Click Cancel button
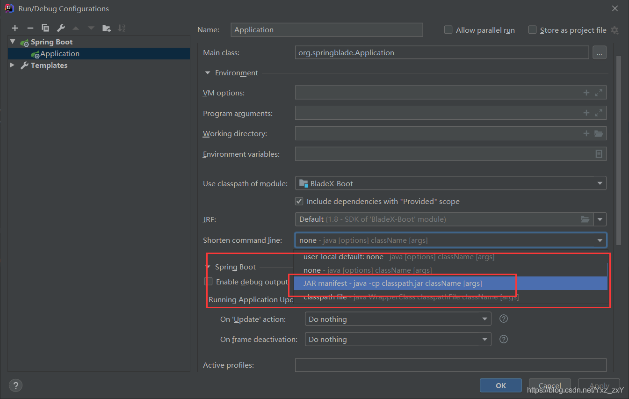 point(550,385)
